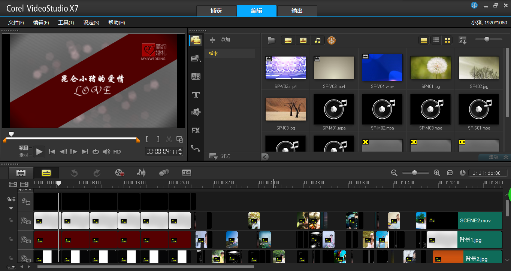Toggle HD preview
Viewport: 511px width, 271px height.
point(117,152)
